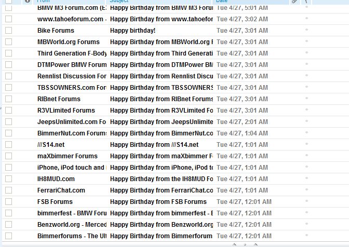Click date 'Tue 4/27, 3:02 AM'

(242, 19)
